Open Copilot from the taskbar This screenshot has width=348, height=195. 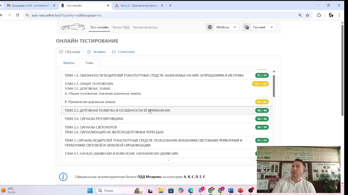pos(181,190)
